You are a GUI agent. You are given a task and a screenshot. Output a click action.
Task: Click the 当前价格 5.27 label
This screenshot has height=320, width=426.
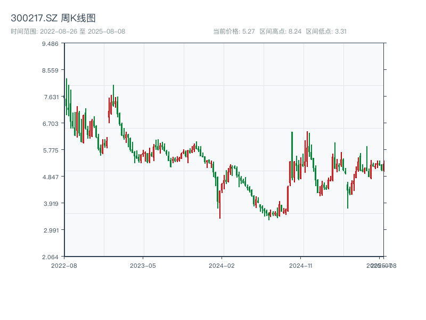click(234, 31)
